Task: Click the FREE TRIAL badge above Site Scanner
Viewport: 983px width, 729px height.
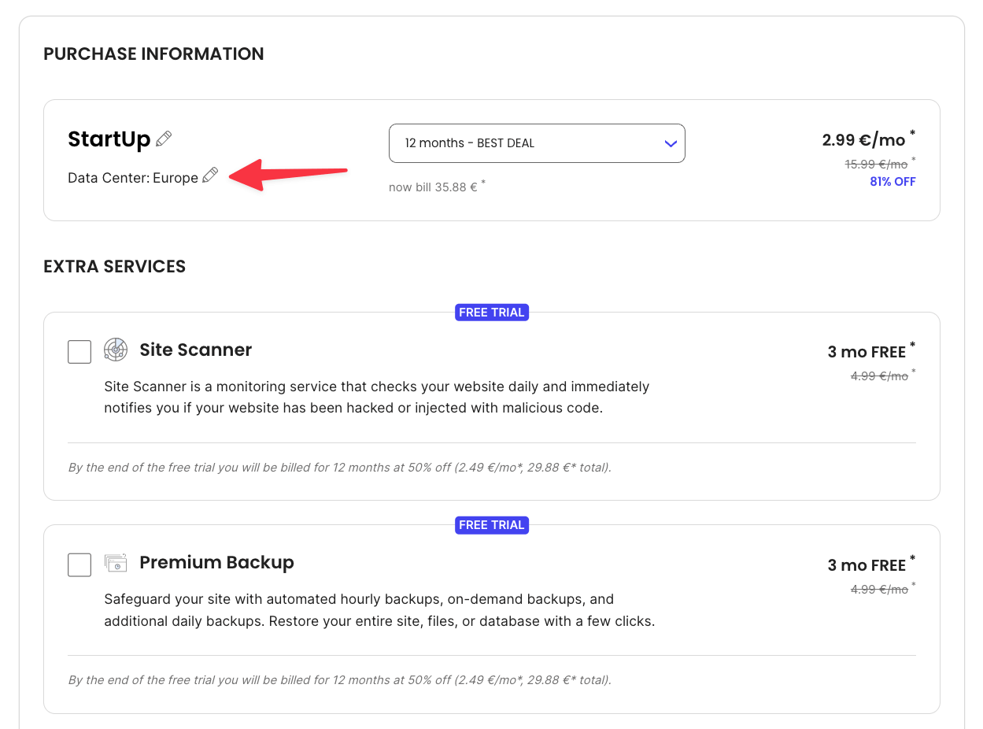Action: pos(491,312)
